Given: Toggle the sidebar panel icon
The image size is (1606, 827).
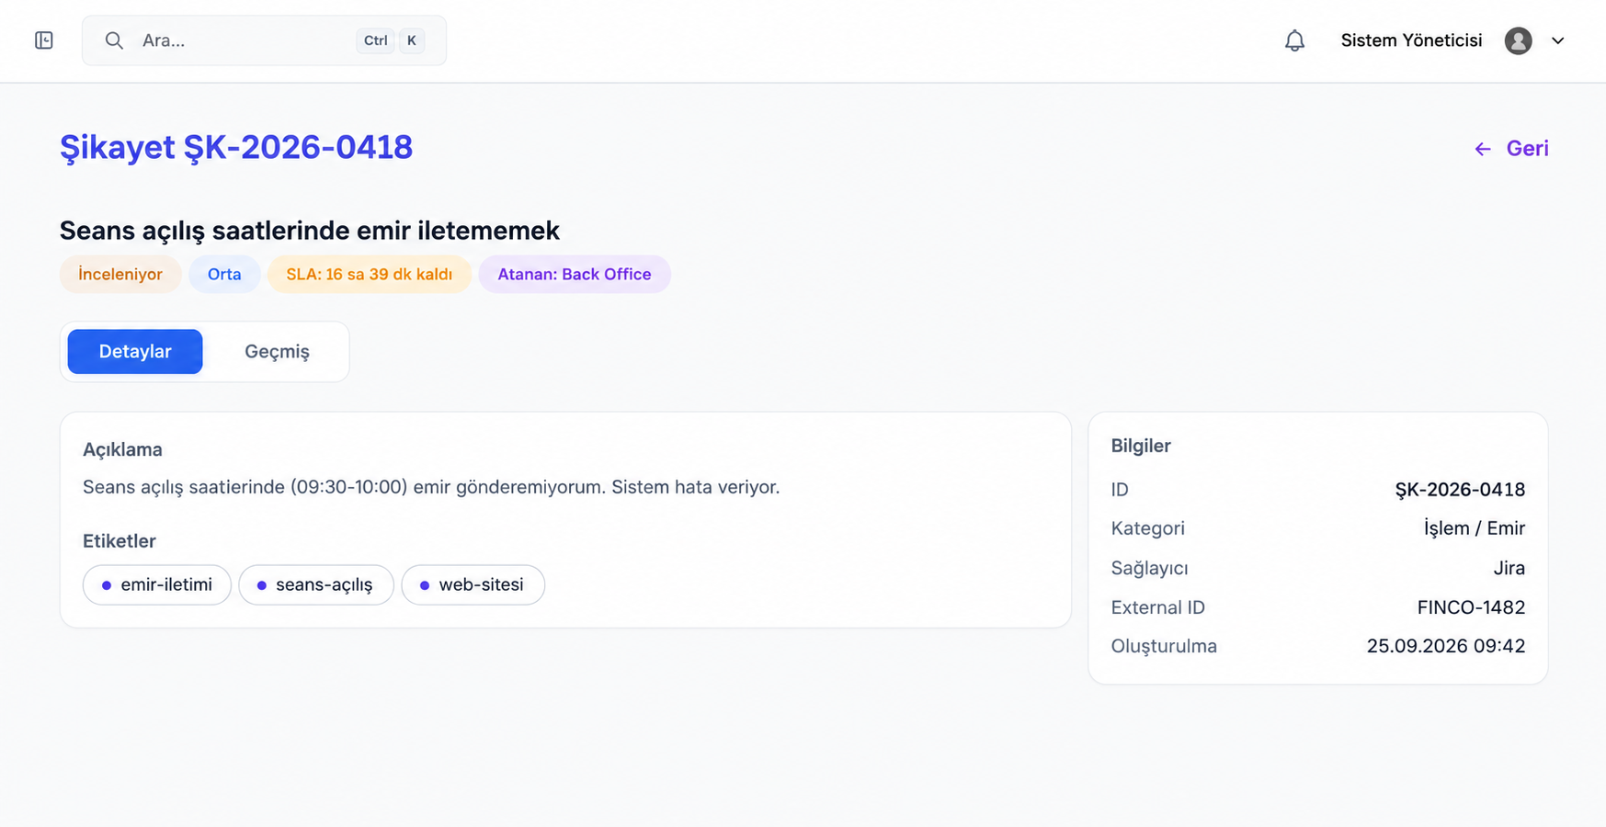Looking at the screenshot, I should 44,40.
